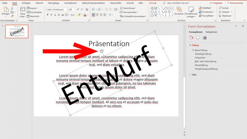This screenshot has height=139, width=247.
Task: Click the format painter brush icon
Action: [12, 16]
